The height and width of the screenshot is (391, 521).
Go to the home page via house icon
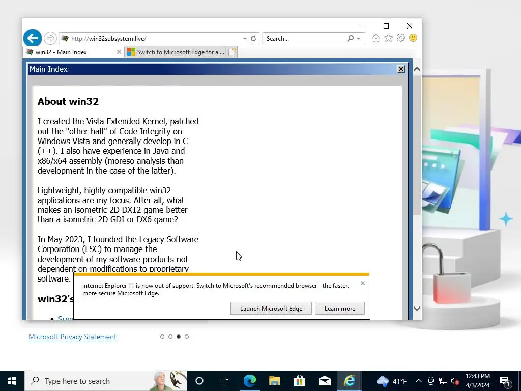376,38
